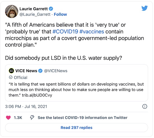See the latest COVID-19 information on Twitter
The image size is (154, 138).
pos(83,118)
